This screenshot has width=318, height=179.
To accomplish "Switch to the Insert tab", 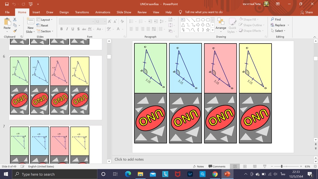I will tap(36, 12).
